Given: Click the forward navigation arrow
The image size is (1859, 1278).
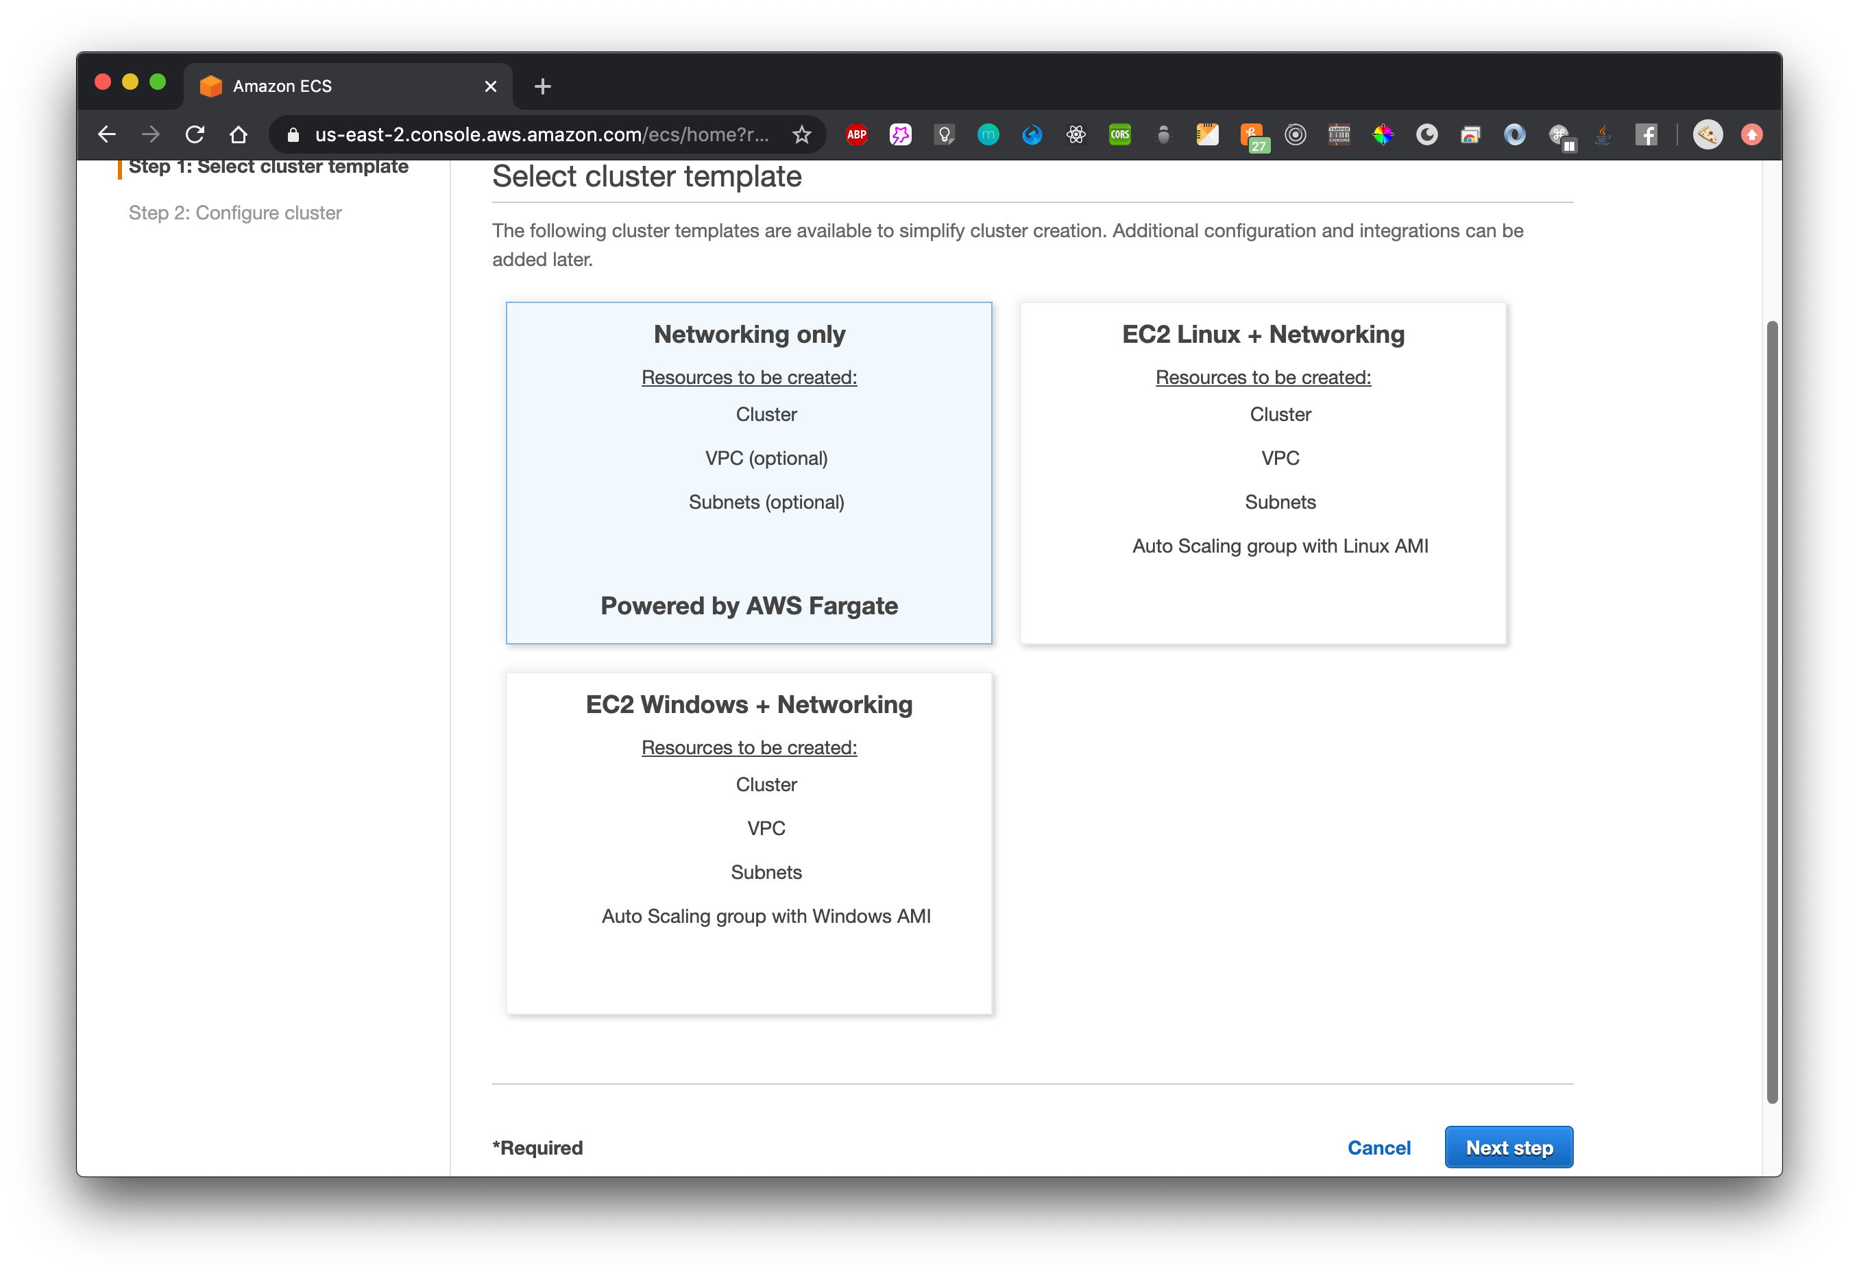Looking at the screenshot, I should click(151, 134).
